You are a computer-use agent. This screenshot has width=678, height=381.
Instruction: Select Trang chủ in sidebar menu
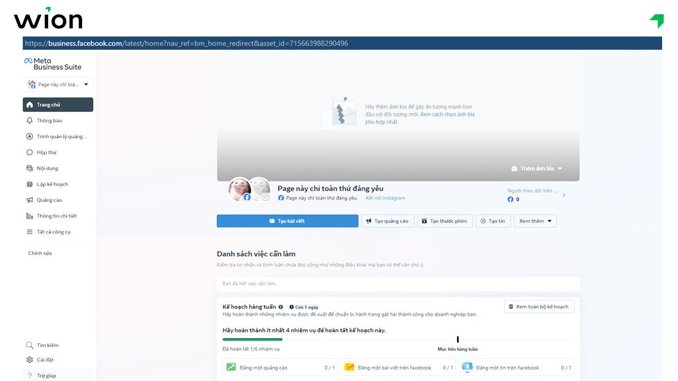pyautogui.click(x=58, y=105)
